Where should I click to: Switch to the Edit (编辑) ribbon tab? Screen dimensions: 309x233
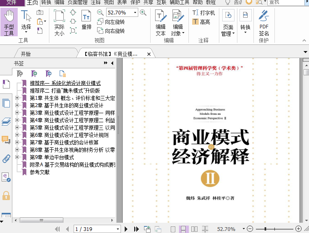(x=59, y=2)
